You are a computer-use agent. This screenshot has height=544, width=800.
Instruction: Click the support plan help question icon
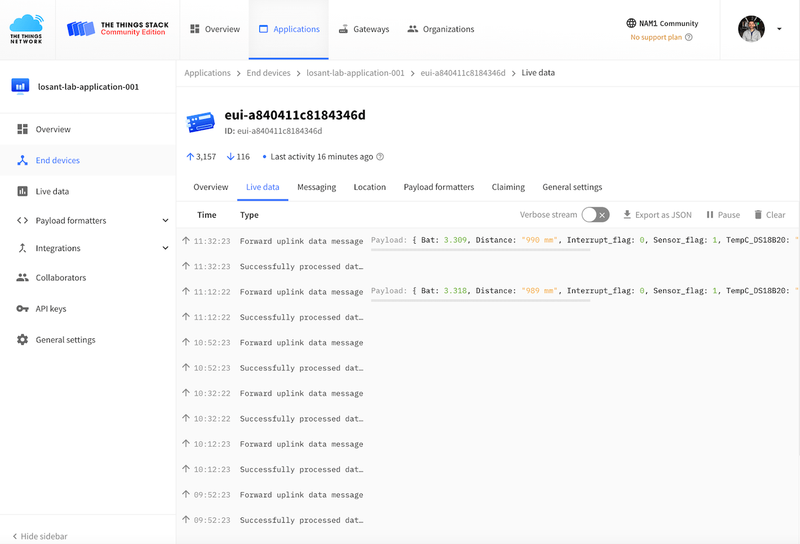click(x=689, y=37)
